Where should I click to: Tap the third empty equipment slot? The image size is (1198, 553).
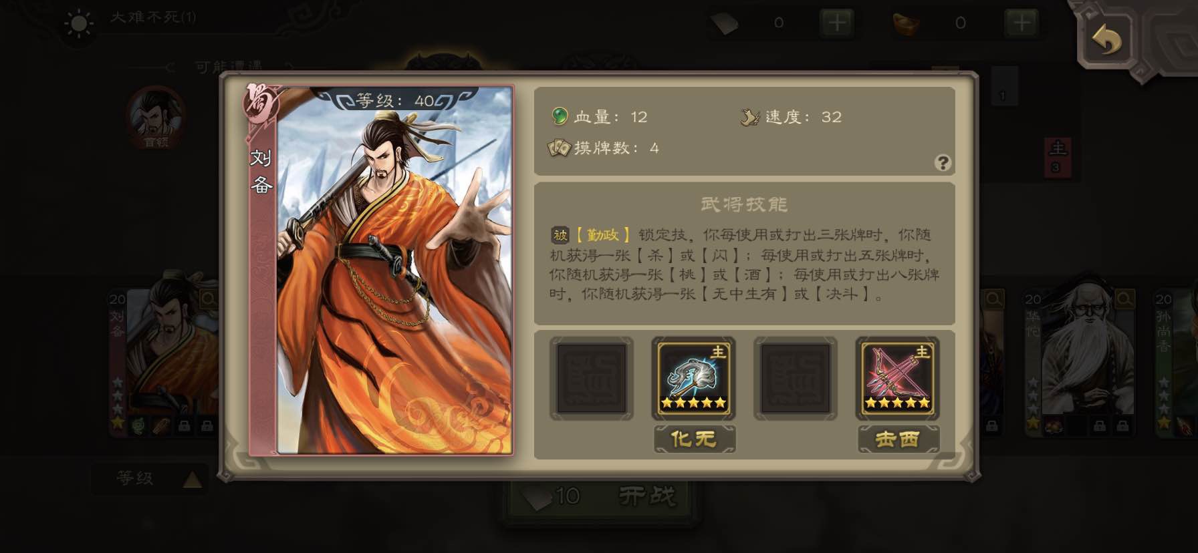[796, 378]
